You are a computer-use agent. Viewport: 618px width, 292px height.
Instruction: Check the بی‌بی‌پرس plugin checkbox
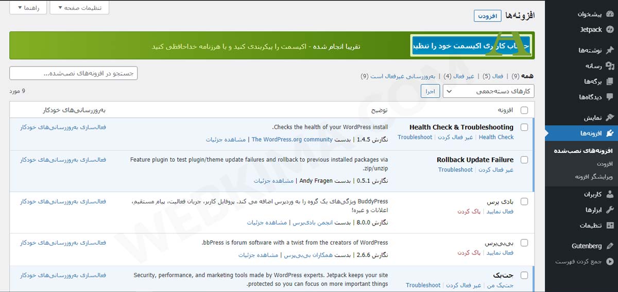524,243
